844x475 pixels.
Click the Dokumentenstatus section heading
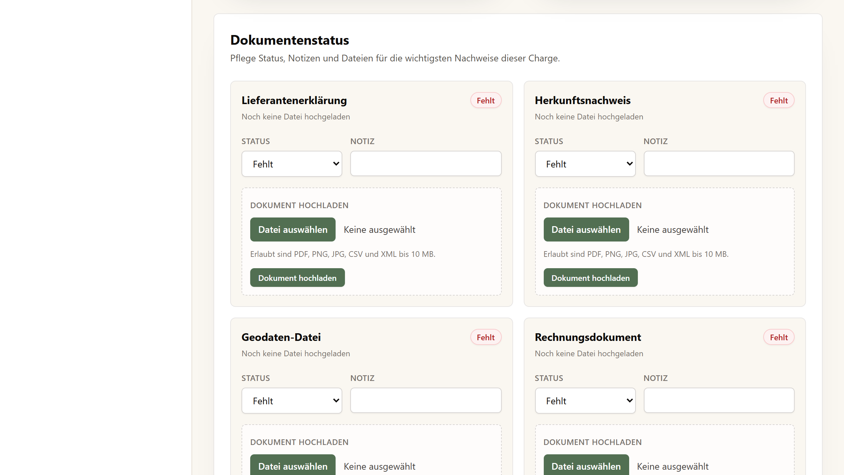point(290,40)
